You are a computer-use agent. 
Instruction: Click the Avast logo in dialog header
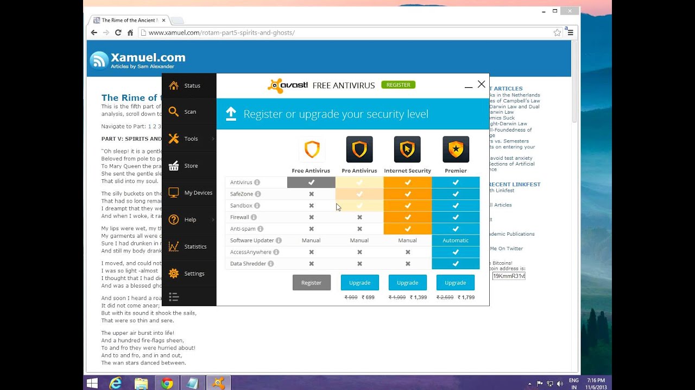[x=288, y=86]
